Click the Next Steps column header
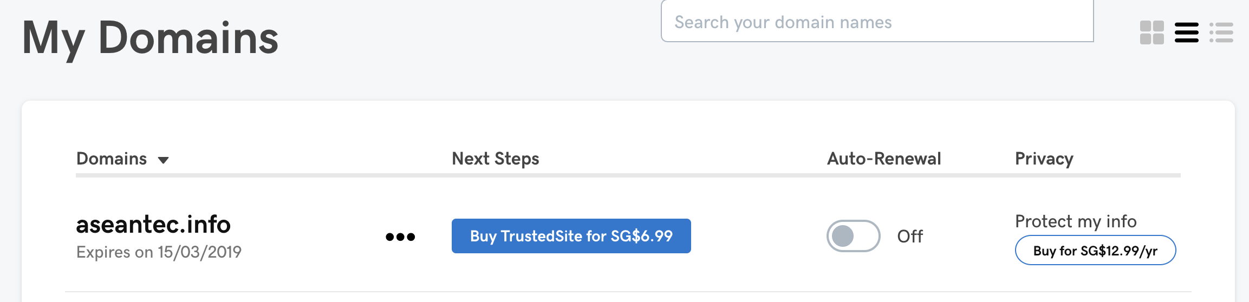 tap(496, 159)
